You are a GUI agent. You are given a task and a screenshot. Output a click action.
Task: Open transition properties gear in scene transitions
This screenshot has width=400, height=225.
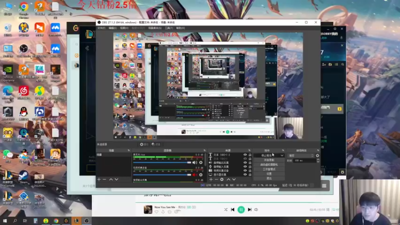tap(317, 155)
